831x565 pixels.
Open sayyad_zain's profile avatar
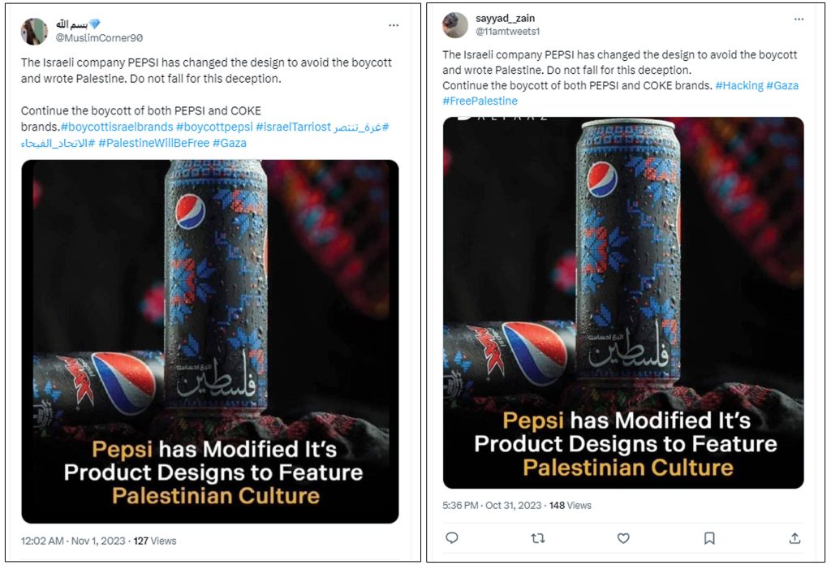[455, 25]
